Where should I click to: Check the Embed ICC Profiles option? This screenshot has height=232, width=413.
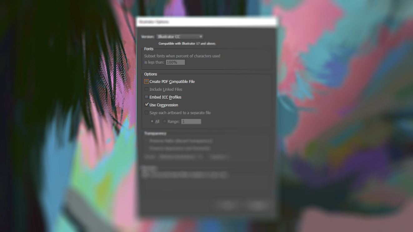tap(147, 97)
